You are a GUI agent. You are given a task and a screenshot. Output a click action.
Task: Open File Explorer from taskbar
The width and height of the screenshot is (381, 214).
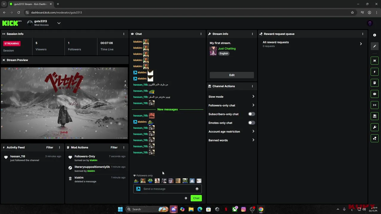pos(191,209)
